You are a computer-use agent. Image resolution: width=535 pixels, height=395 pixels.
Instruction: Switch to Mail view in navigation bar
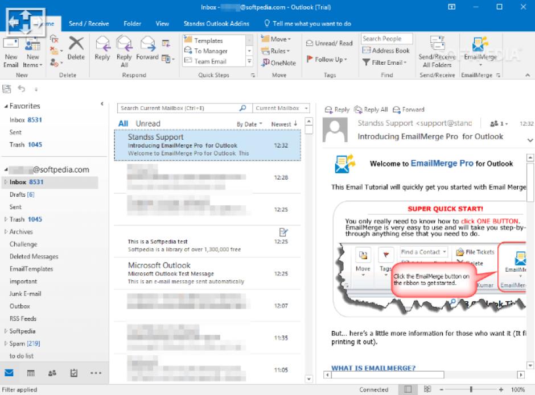(x=9, y=373)
